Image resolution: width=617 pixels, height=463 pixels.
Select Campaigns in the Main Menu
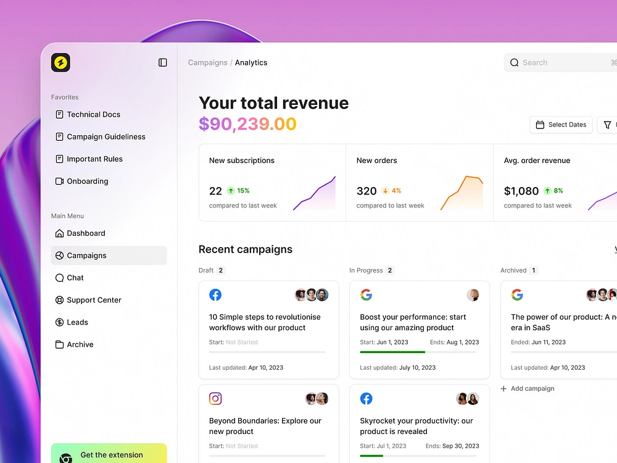click(x=109, y=256)
